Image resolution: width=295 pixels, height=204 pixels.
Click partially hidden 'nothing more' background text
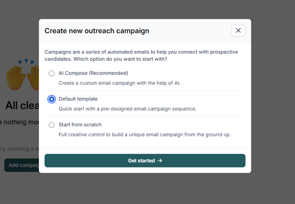point(20,123)
